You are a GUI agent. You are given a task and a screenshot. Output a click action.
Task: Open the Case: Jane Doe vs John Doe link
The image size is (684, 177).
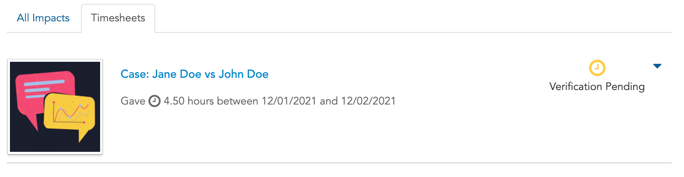195,74
